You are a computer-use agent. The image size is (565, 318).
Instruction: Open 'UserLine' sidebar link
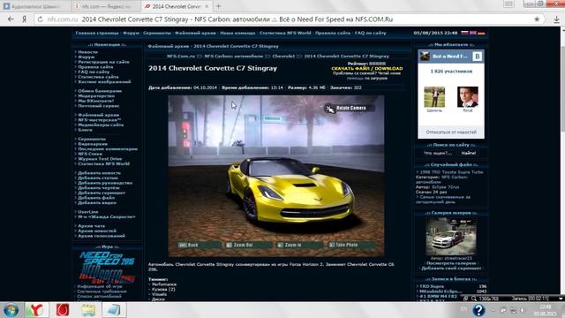(x=88, y=212)
